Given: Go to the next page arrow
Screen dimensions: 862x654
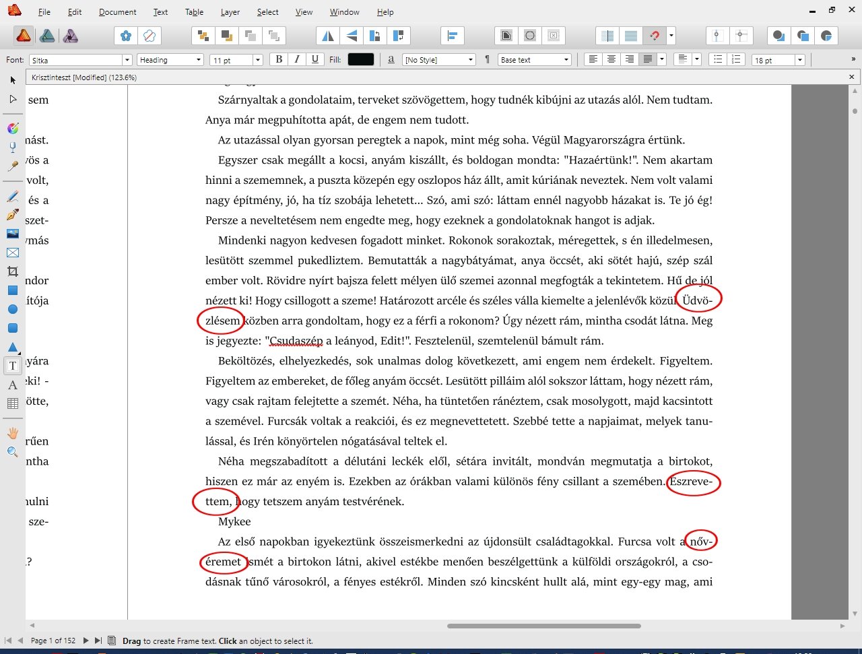Looking at the screenshot, I should 86,641.
